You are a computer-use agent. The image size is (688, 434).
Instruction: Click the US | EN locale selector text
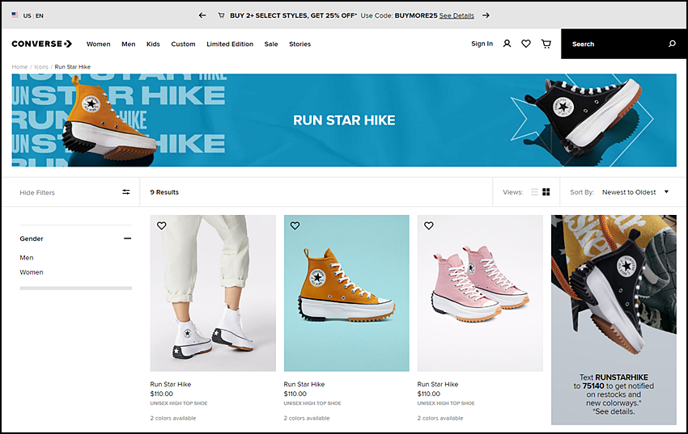[x=33, y=16]
